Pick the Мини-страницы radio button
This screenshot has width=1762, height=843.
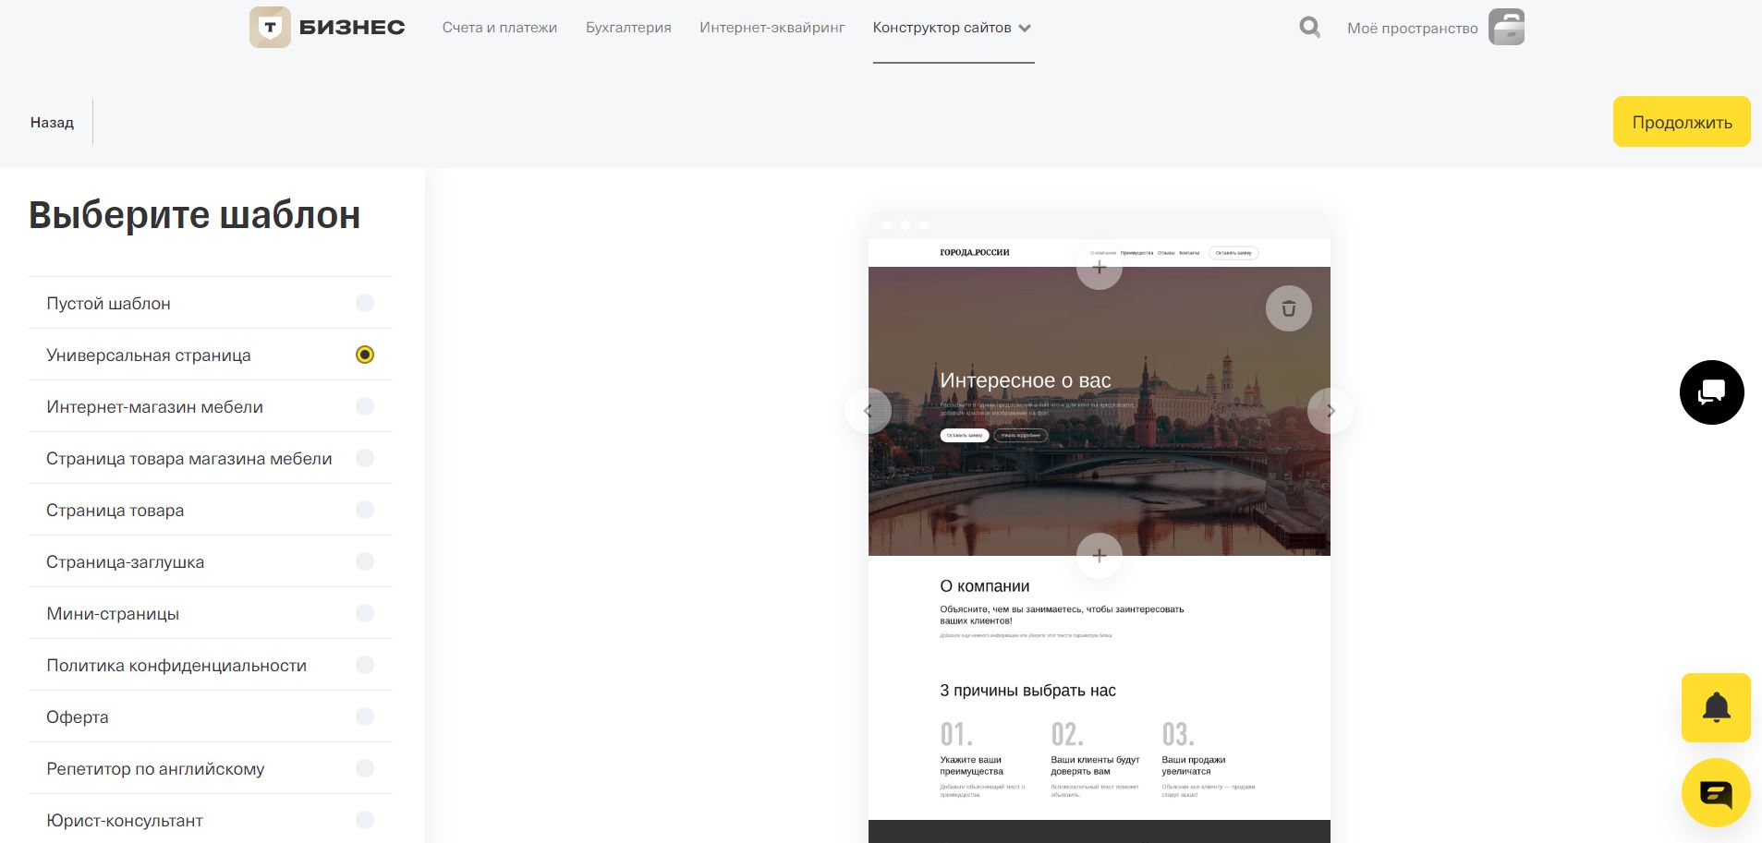tap(365, 613)
